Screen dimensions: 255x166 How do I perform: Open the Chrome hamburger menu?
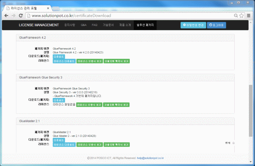click(x=249, y=16)
